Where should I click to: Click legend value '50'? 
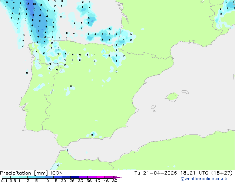pos(115,181)
